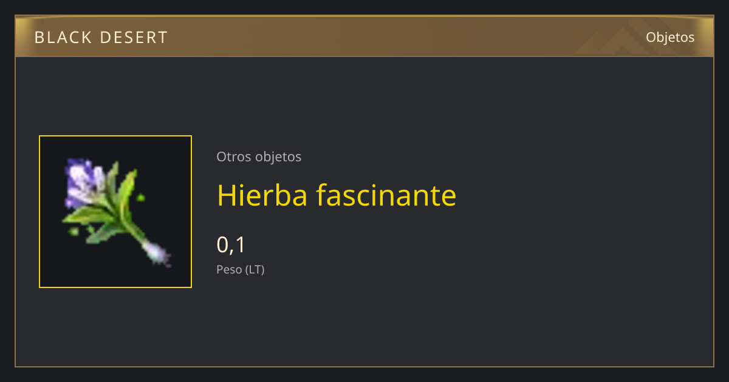Click the (LT) unit text below the weight
Image resolution: width=729 pixels, height=382 pixels.
point(255,270)
